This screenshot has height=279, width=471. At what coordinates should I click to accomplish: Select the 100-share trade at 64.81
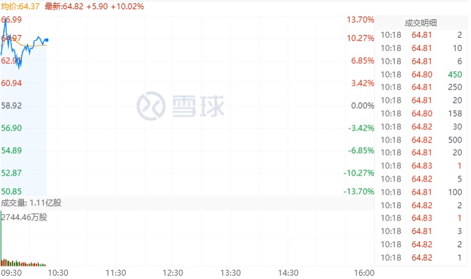pos(421,192)
